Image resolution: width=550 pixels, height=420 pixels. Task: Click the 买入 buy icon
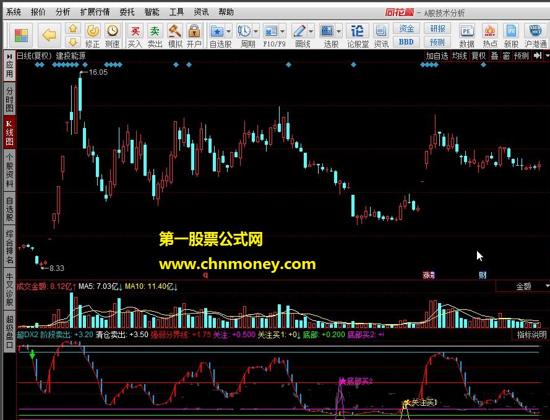[135, 35]
